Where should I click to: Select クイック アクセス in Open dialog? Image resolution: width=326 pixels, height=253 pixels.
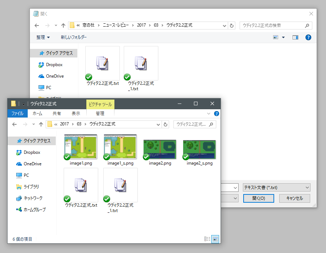(x=54, y=53)
